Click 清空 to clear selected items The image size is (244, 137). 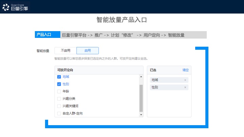click(185, 70)
